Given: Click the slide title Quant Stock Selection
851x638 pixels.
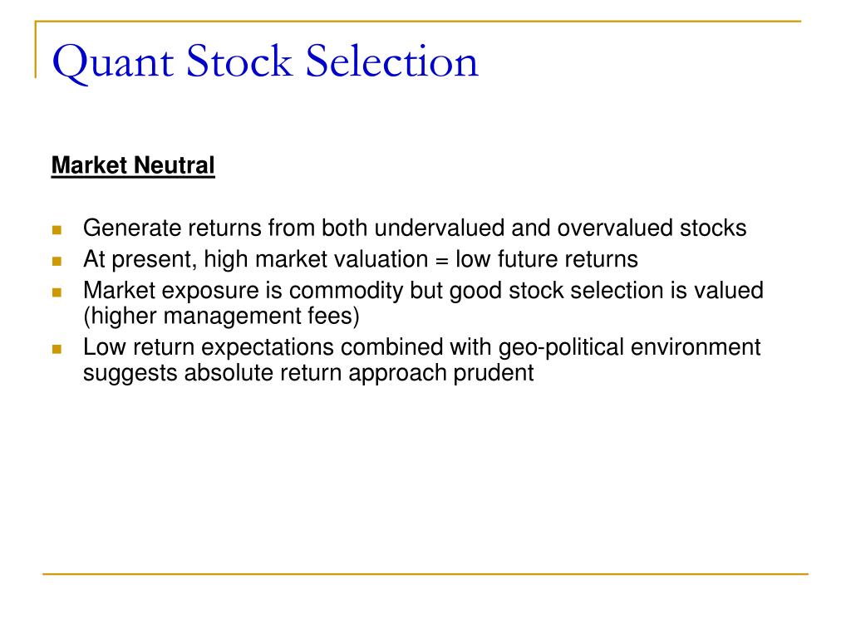Looking at the screenshot, I should point(265,61).
